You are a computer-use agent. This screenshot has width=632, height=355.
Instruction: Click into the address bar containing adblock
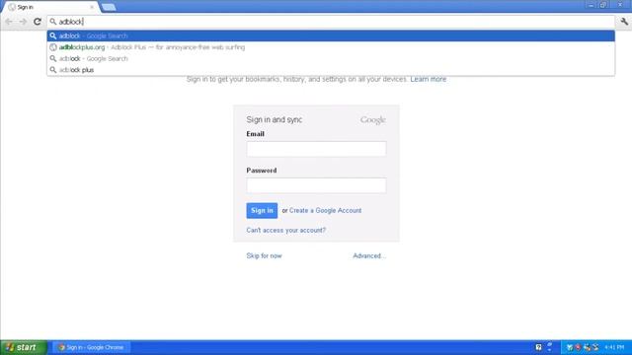click(x=331, y=22)
